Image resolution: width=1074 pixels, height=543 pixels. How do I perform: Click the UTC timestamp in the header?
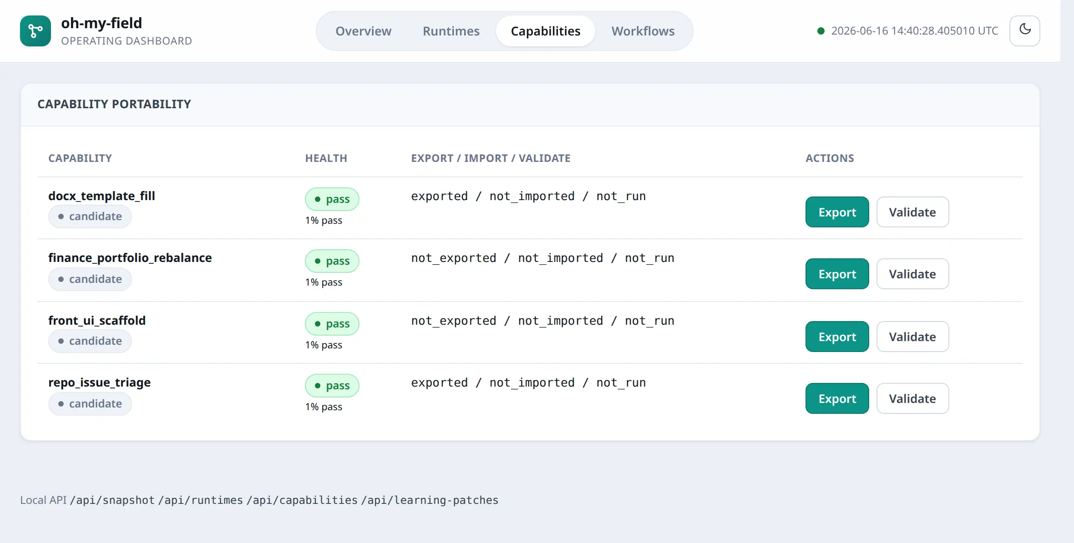point(915,31)
